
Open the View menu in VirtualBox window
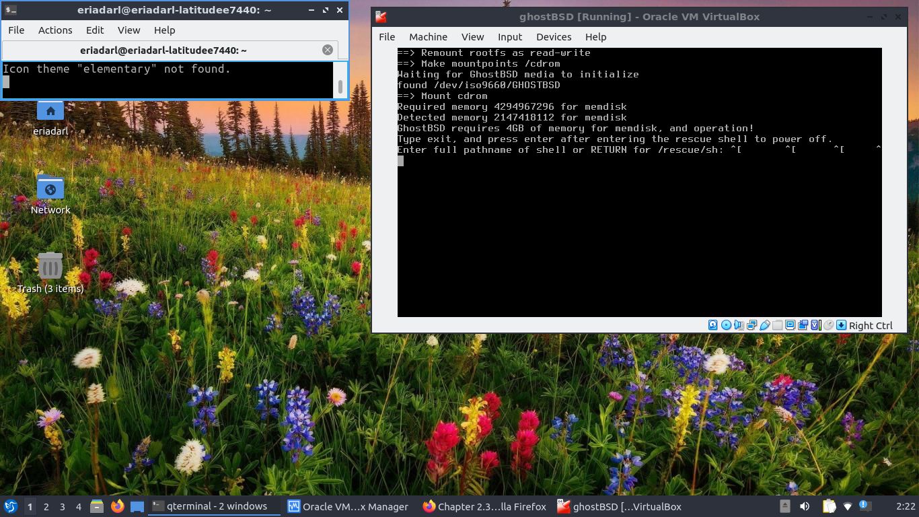pos(472,37)
